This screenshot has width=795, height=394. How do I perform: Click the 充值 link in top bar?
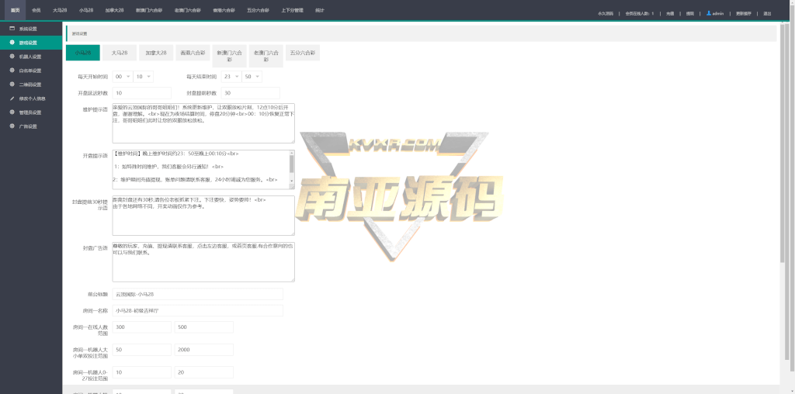click(x=670, y=14)
